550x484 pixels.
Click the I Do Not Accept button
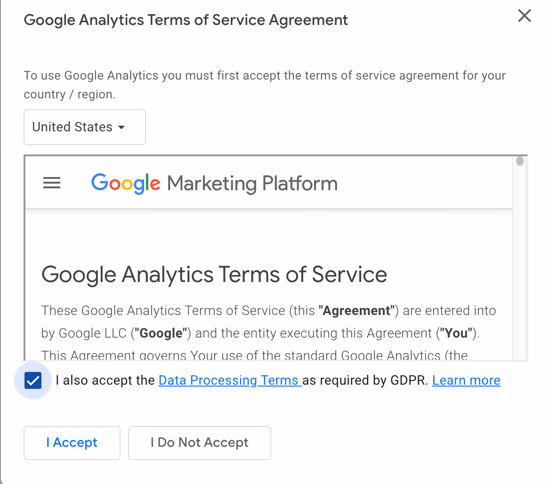[x=200, y=443]
